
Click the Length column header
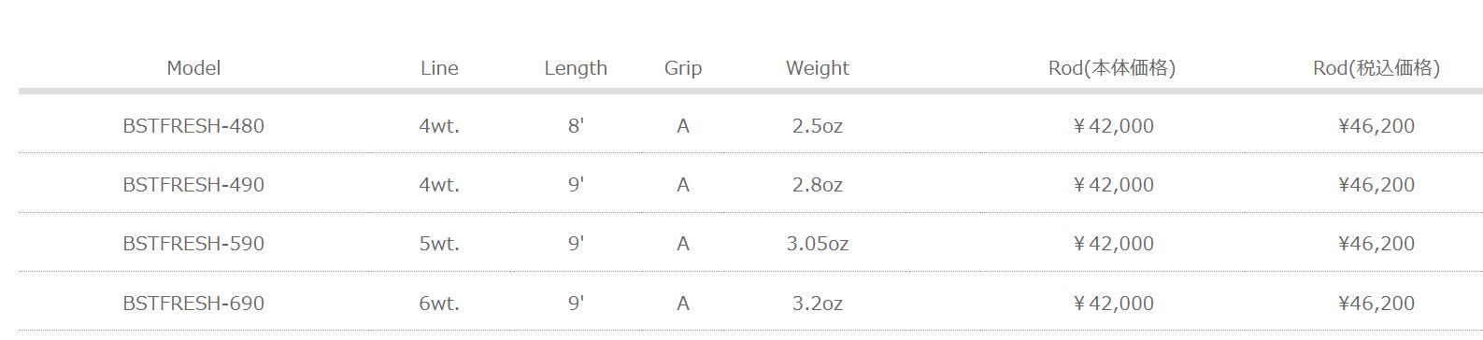pyautogui.click(x=576, y=68)
